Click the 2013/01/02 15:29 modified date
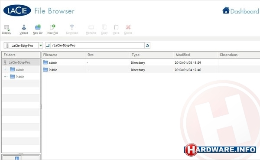This screenshot has height=160, width=260. click(188, 63)
